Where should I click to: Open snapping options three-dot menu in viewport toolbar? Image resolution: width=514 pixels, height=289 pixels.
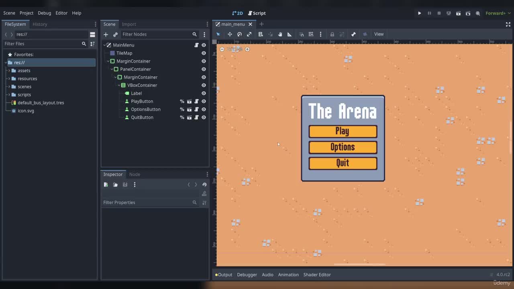pos(320,34)
